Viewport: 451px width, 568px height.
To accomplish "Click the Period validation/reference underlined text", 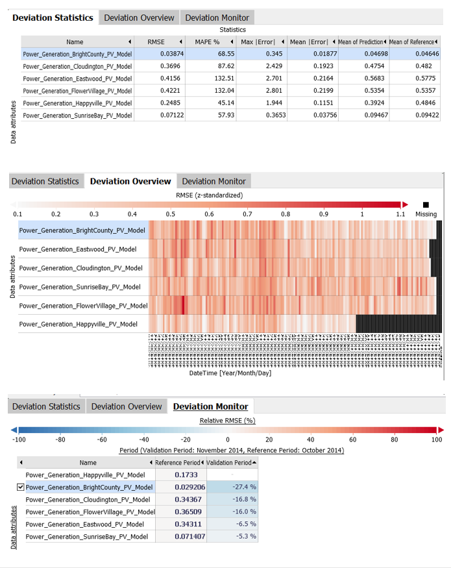I will point(232,451).
